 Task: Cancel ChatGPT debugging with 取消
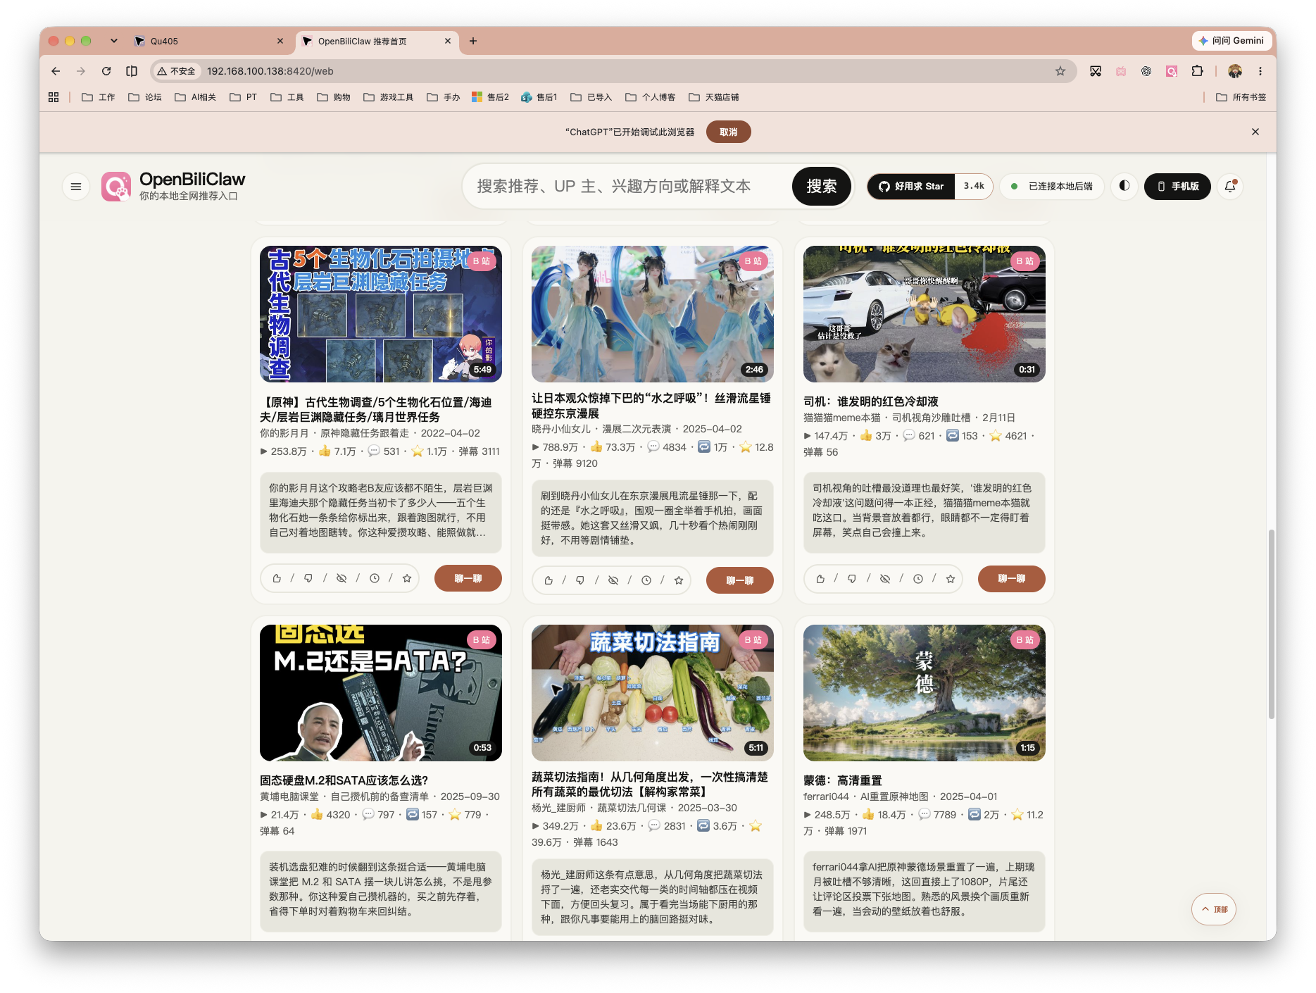click(x=729, y=132)
